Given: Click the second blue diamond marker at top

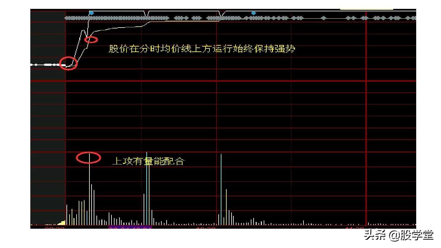Looking at the screenshot, I should [254, 13].
